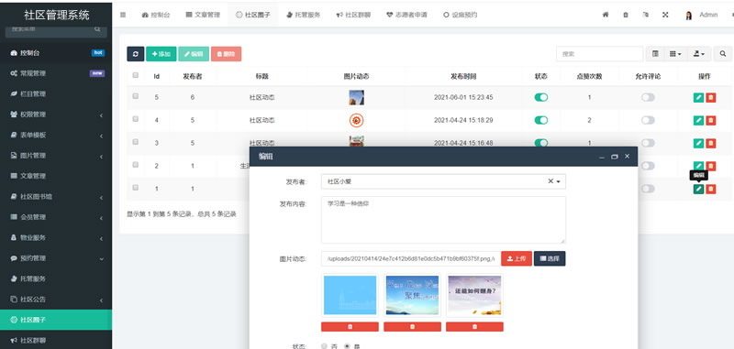The height and width of the screenshot is (349, 734).
Task: Open 社区公告 in the left sidebar
Action: (x=56, y=300)
